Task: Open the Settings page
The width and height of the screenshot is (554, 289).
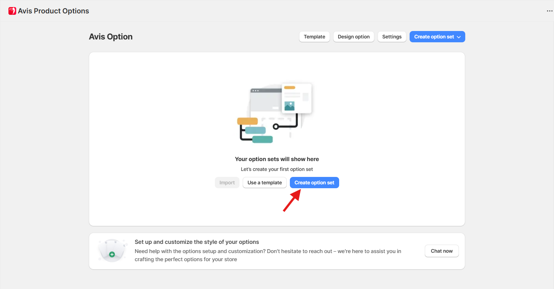Action: tap(392, 37)
